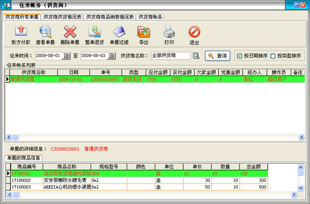This screenshot has height=204, width=310.
Task: Click the 导出 export icon
Action: (144, 32)
